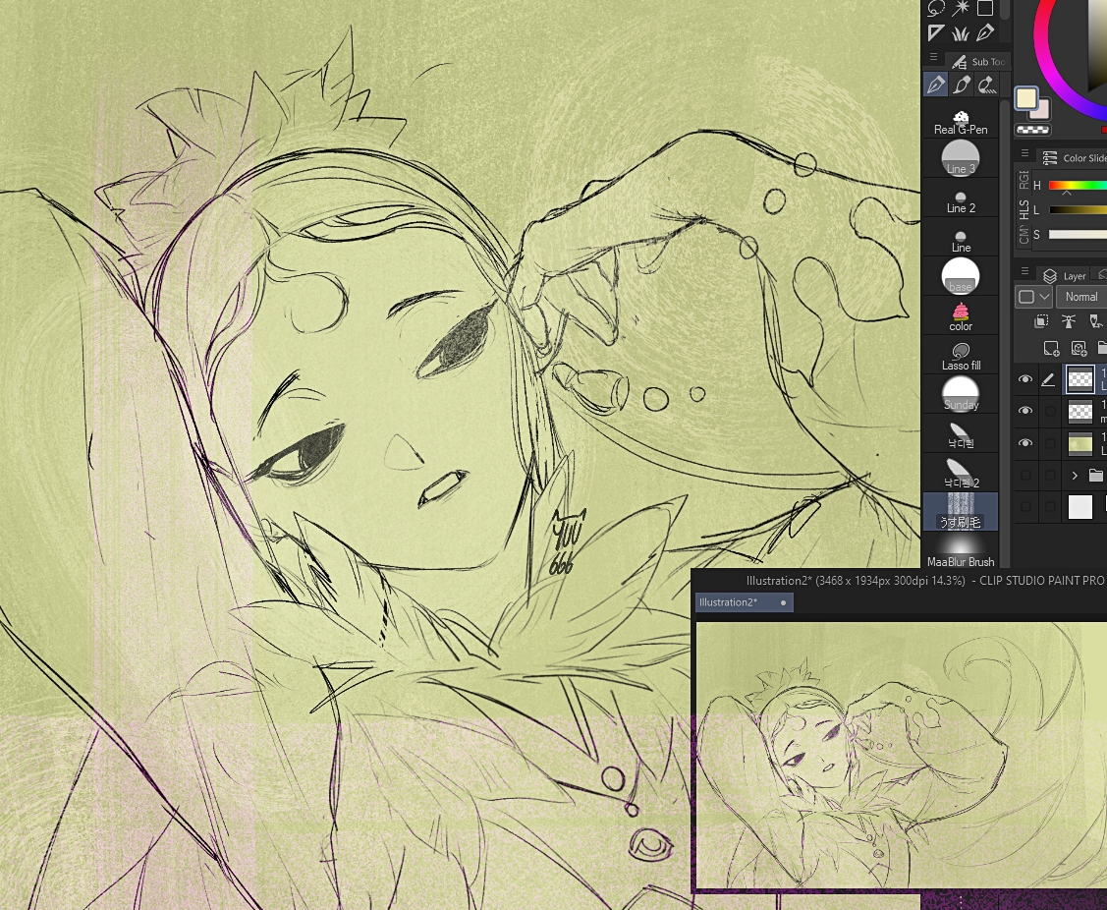Open the layer palette color dropdown

point(1033,297)
